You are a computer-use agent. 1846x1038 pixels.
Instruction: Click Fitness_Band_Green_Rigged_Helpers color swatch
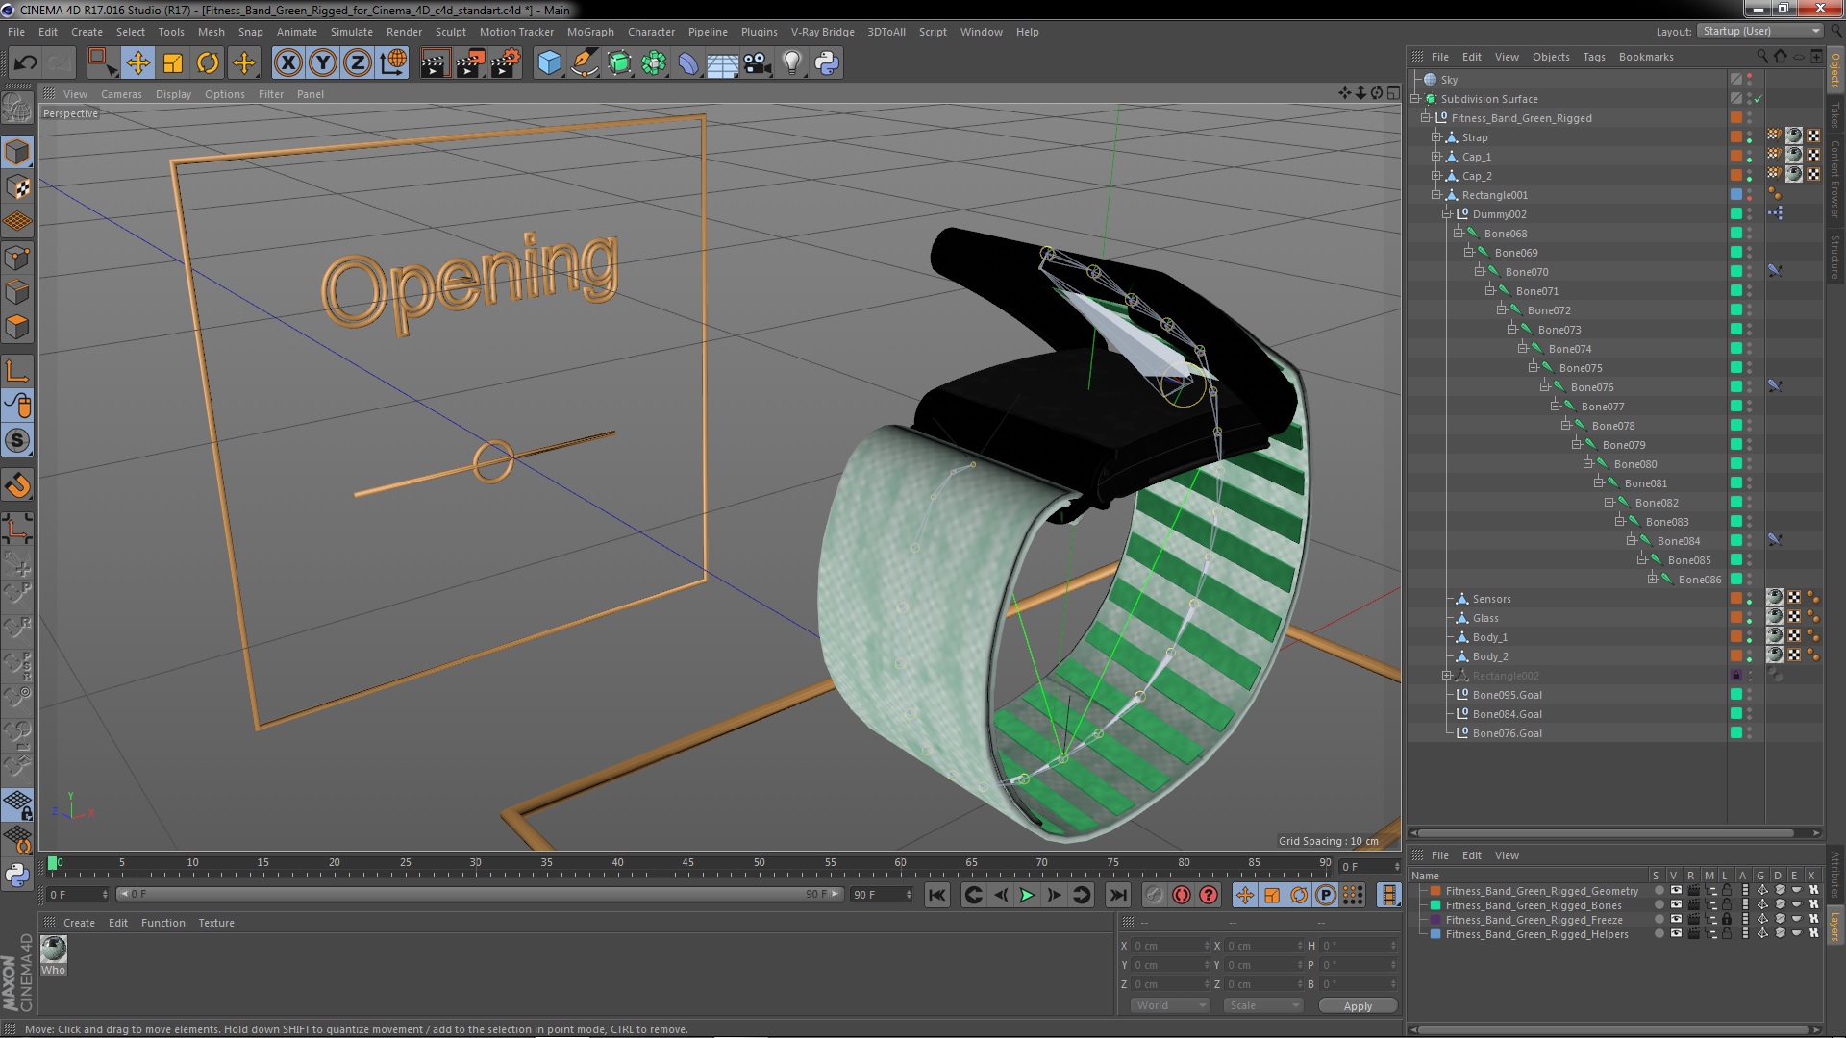(1435, 934)
